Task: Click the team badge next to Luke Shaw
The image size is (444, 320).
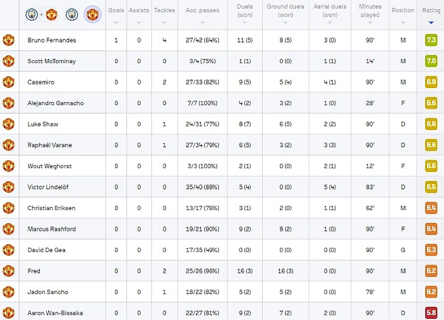Action: coord(9,124)
